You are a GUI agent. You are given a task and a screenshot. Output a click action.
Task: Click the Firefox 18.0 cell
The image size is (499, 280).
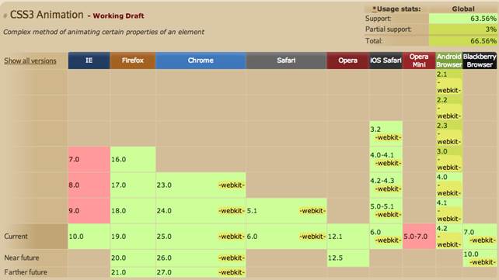[133, 211]
